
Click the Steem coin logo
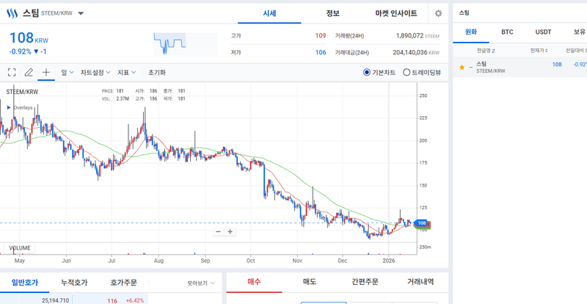point(11,13)
